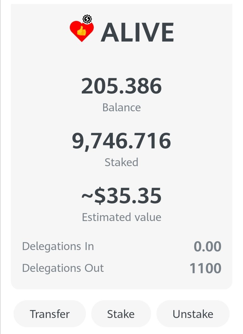Open the Delegations Out label
Screen dimensions: 243x334
[63, 268]
